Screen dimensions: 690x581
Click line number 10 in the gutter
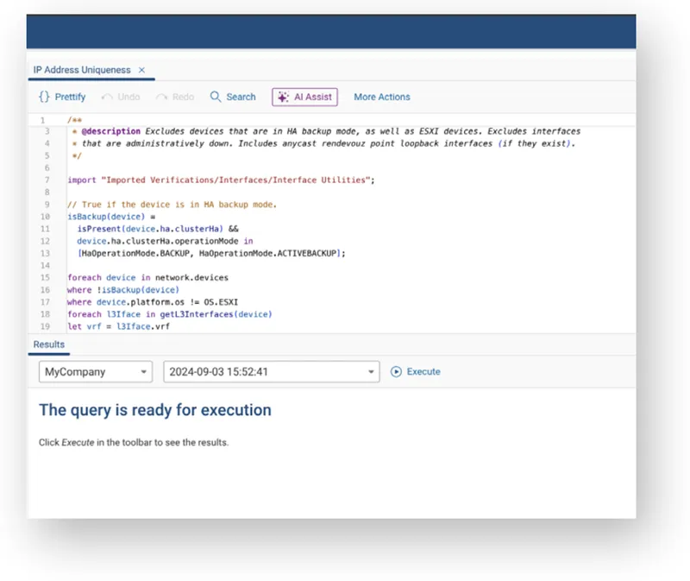(x=45, y=217)
